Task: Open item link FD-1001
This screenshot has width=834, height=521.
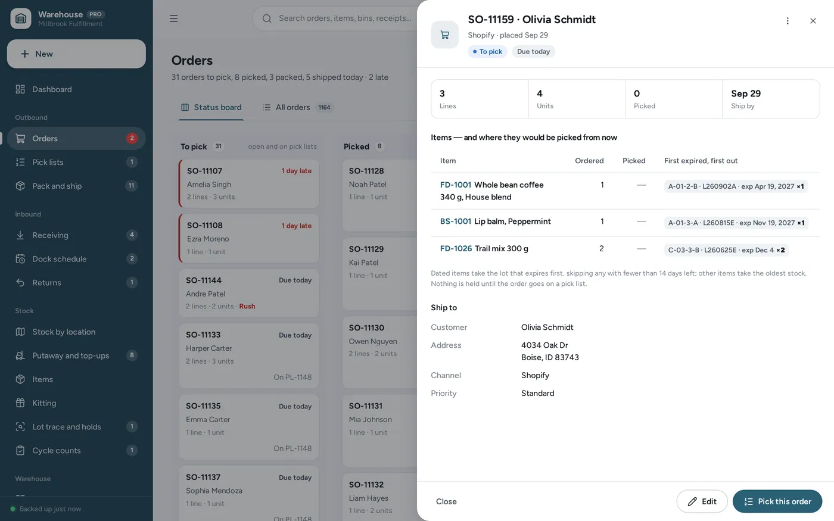Action: click(456, 185)
